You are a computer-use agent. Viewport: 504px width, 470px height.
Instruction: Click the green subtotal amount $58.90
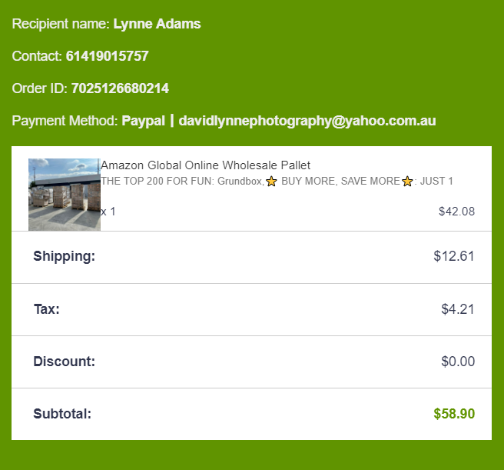[454, 414]
